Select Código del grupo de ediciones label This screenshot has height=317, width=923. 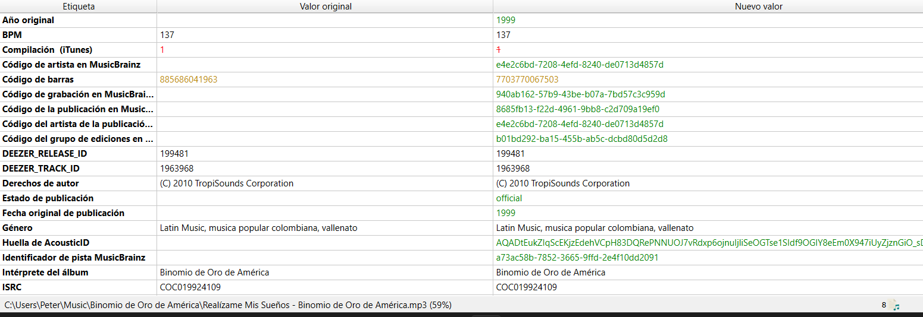[78, 139]
